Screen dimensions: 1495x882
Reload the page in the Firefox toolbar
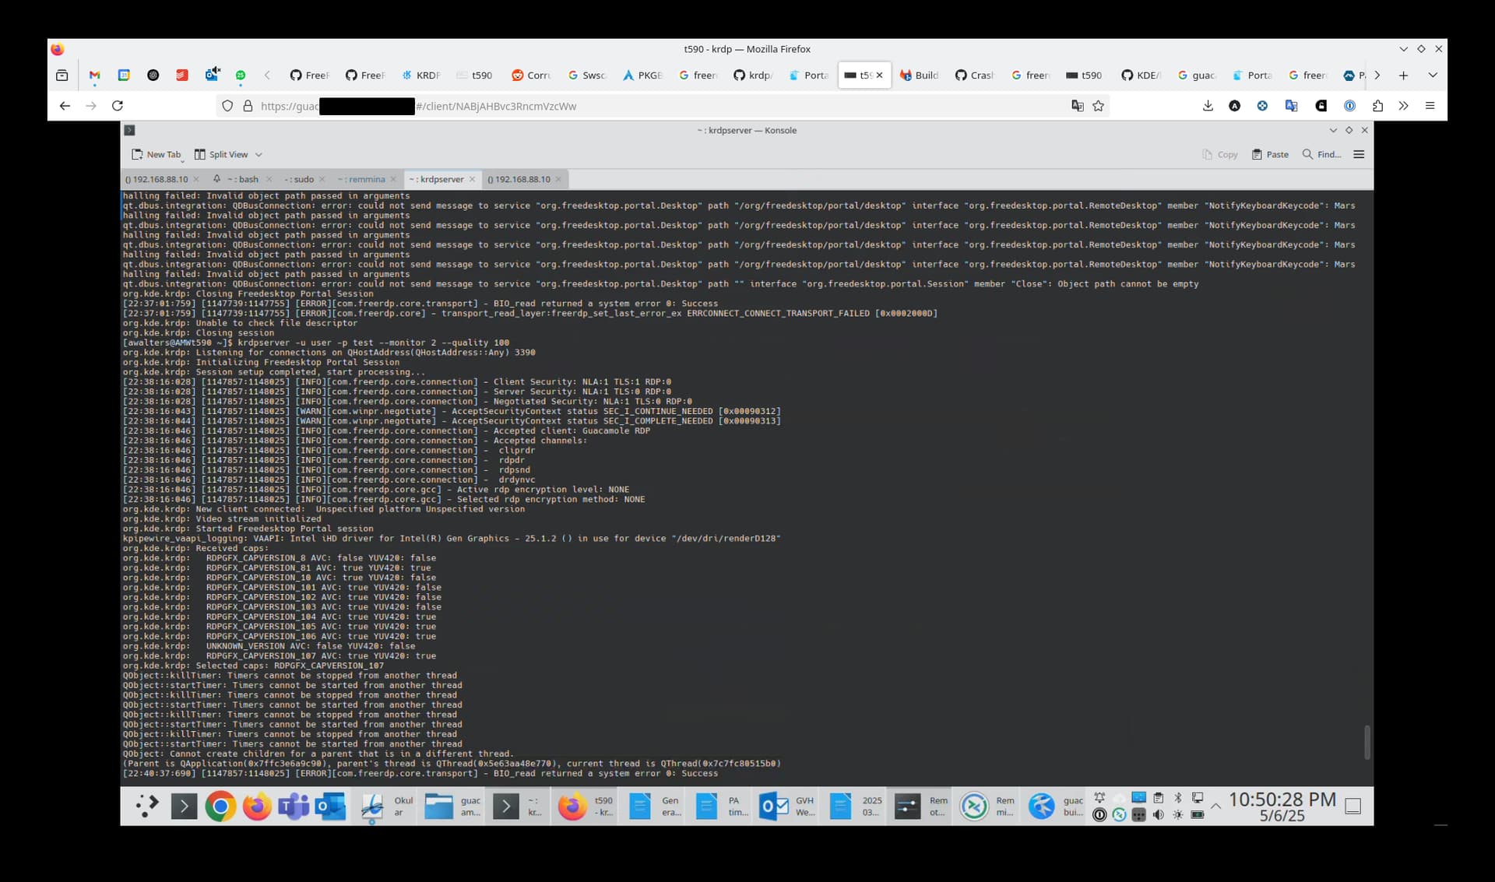[118, 106]
